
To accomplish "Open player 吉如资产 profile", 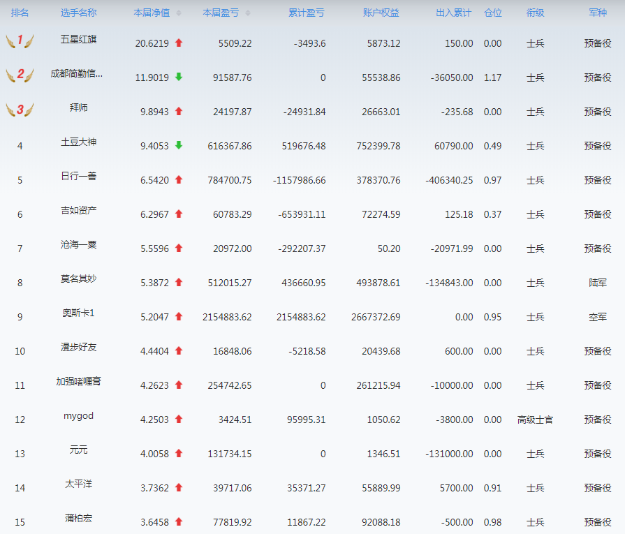I will point(78,210).
